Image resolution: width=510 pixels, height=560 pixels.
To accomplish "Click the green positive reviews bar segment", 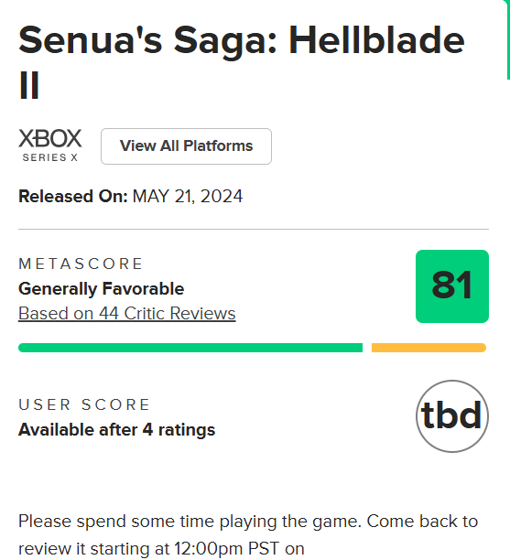I will click(x=190, y=348).
